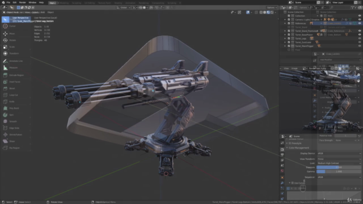Expand the Turret_BasePower collection
363x204 pixels.
pyautogui.click(x=285, y=35)
